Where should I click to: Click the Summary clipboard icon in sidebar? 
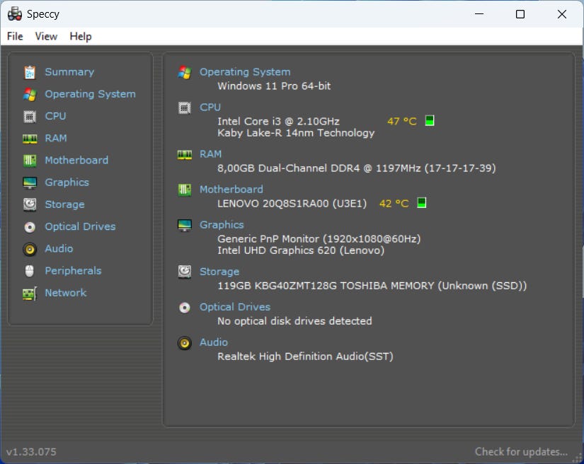[30, 72]
